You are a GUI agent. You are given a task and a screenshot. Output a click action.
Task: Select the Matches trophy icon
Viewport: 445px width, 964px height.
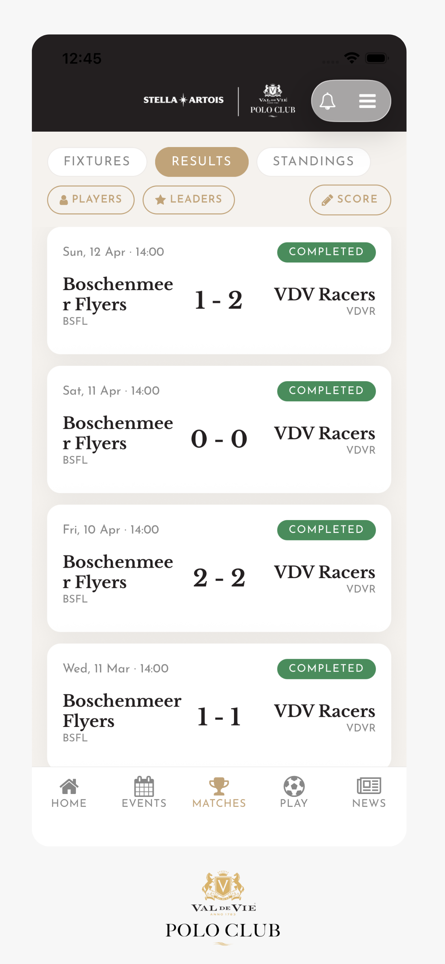(x=219, y=786)
